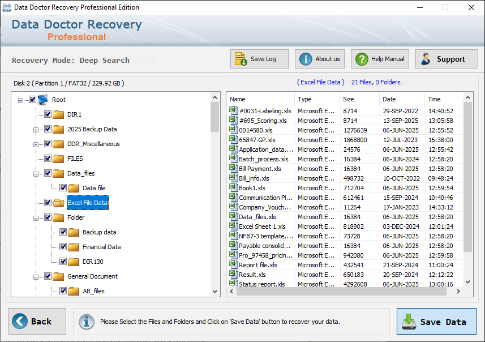Screen dimensions: 485x342
Task: Sort files by the Name column header
Action: pyautogui.click(x=261, y=99)
